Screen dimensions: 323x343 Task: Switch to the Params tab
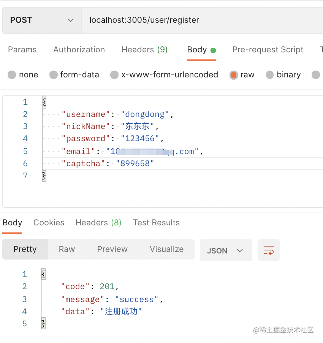[22, 50]
